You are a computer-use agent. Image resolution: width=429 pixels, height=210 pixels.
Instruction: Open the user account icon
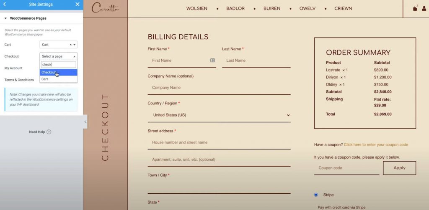coord(424,8)
